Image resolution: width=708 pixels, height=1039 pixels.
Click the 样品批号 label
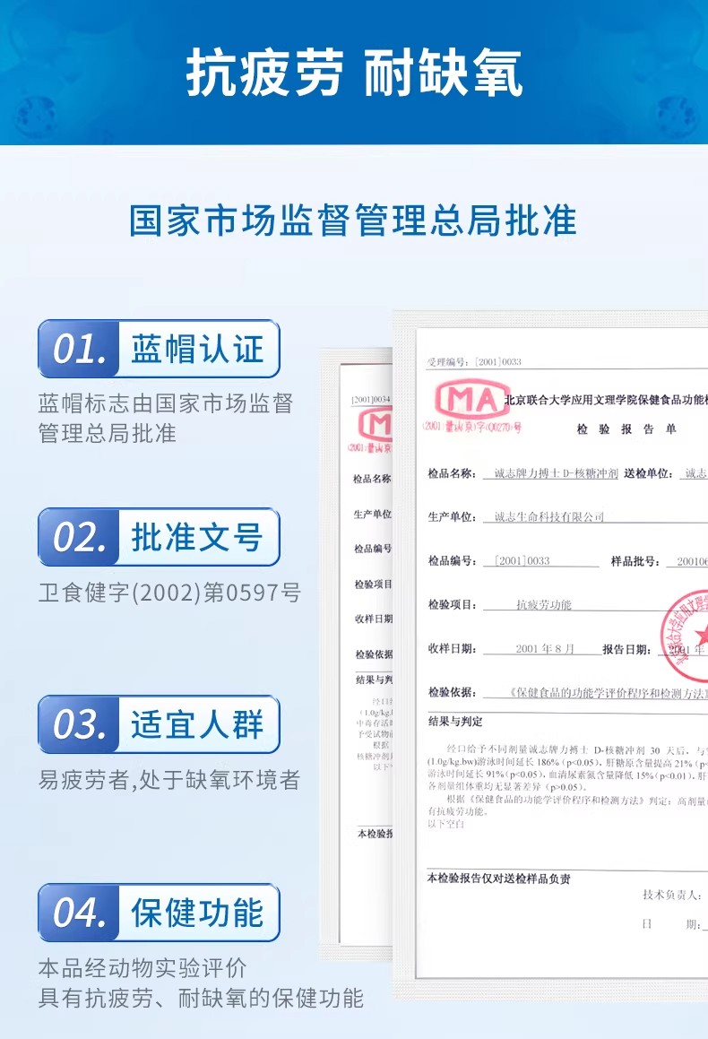point(635,561)
